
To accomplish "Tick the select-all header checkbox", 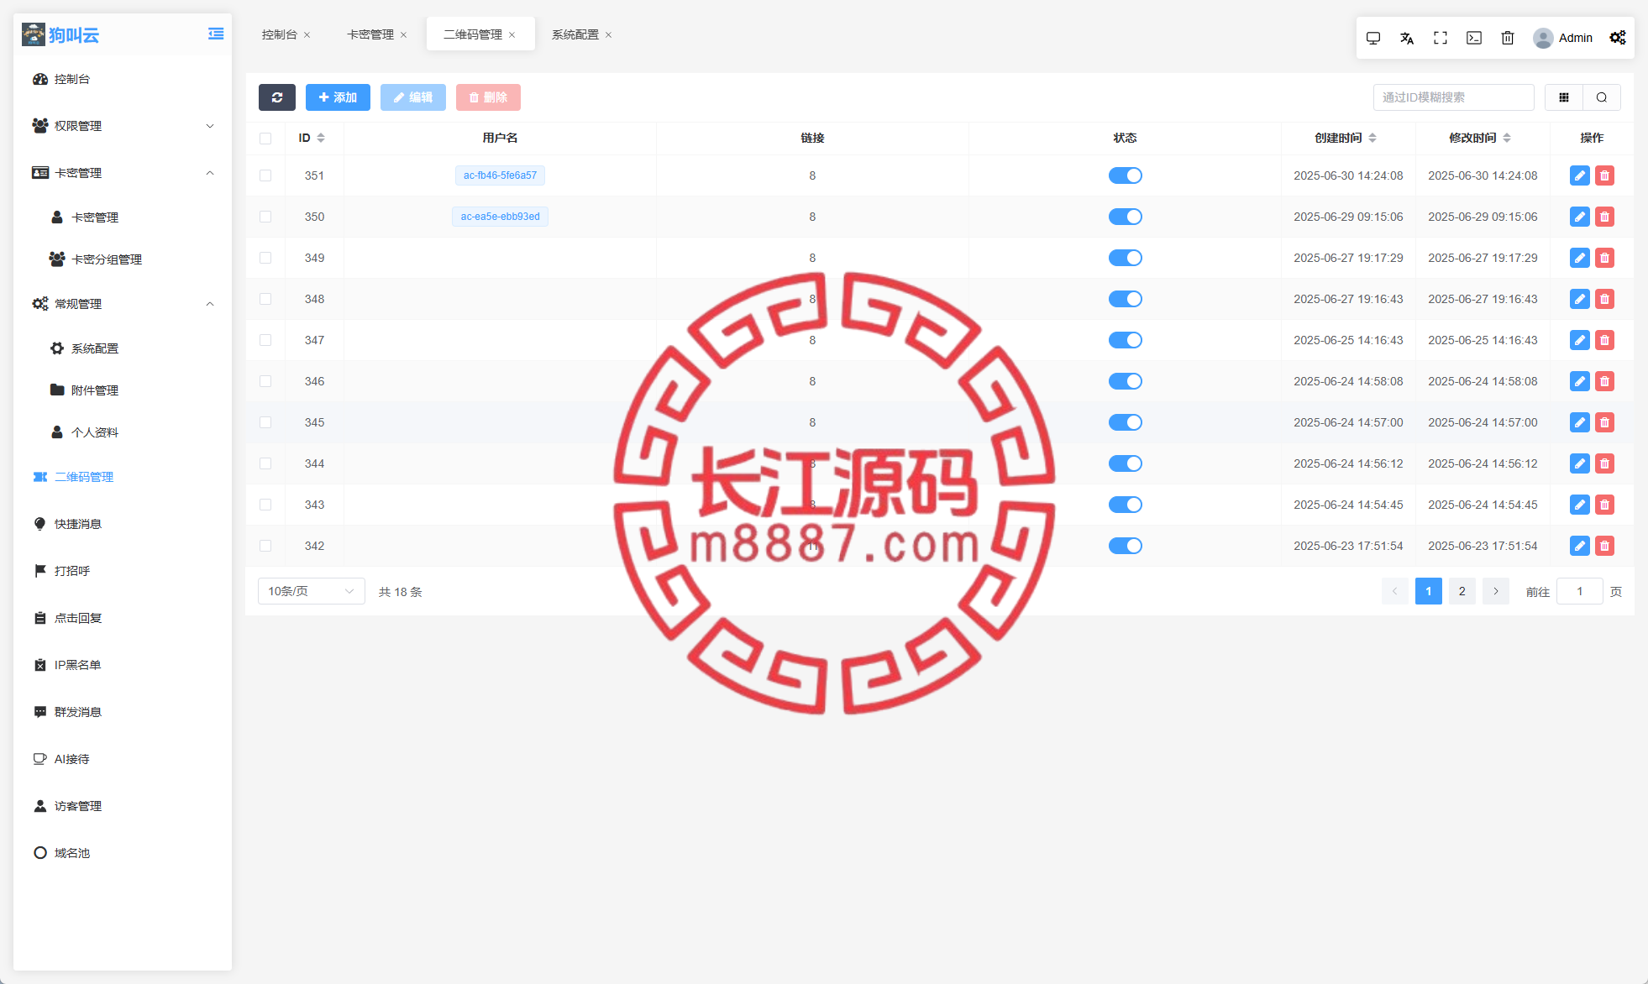I will pyautogui.click(x=265, y=139).
